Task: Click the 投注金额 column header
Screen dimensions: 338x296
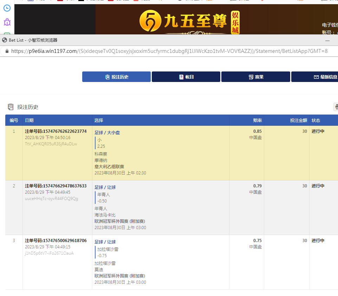Action: (x=298, y=120)
